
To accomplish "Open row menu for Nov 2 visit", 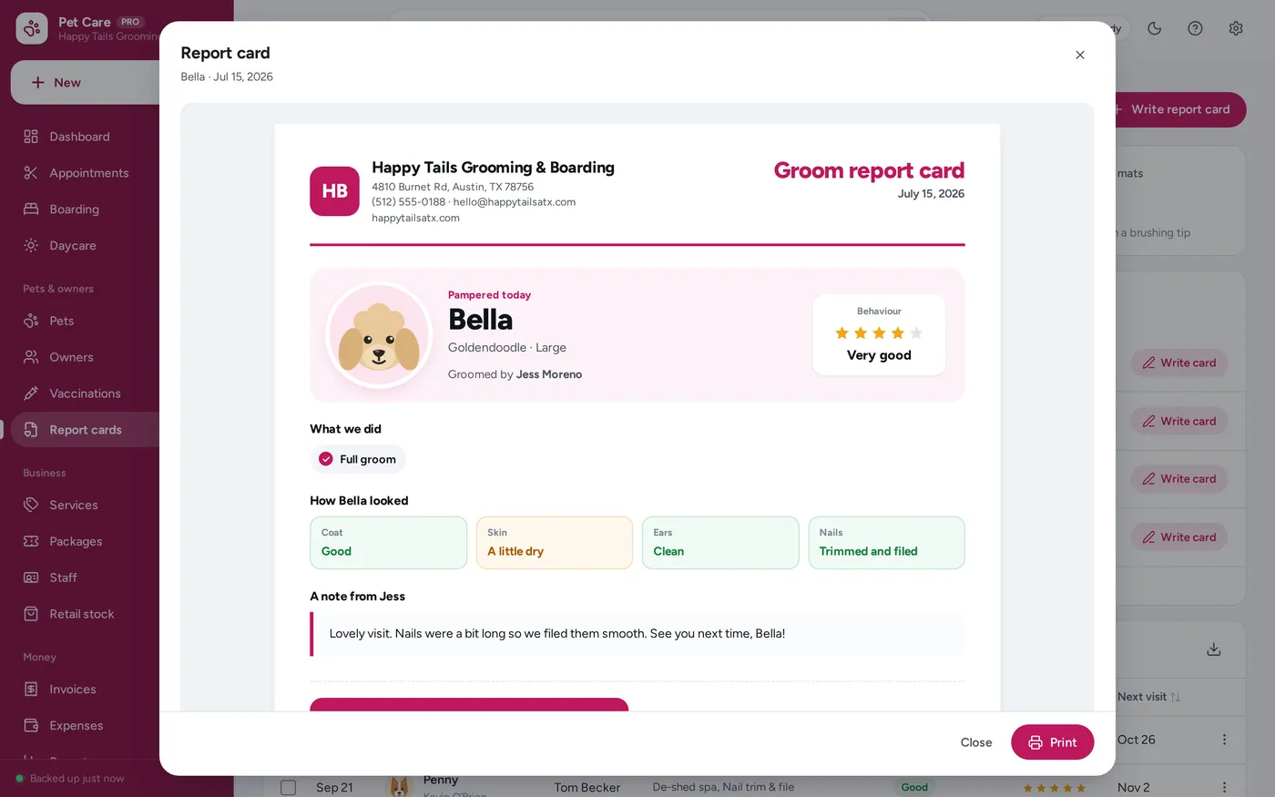I will tap(1224, 787).
